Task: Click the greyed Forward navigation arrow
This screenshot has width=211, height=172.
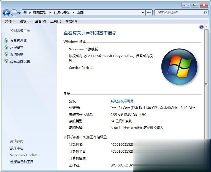Action: coord(14,13)
